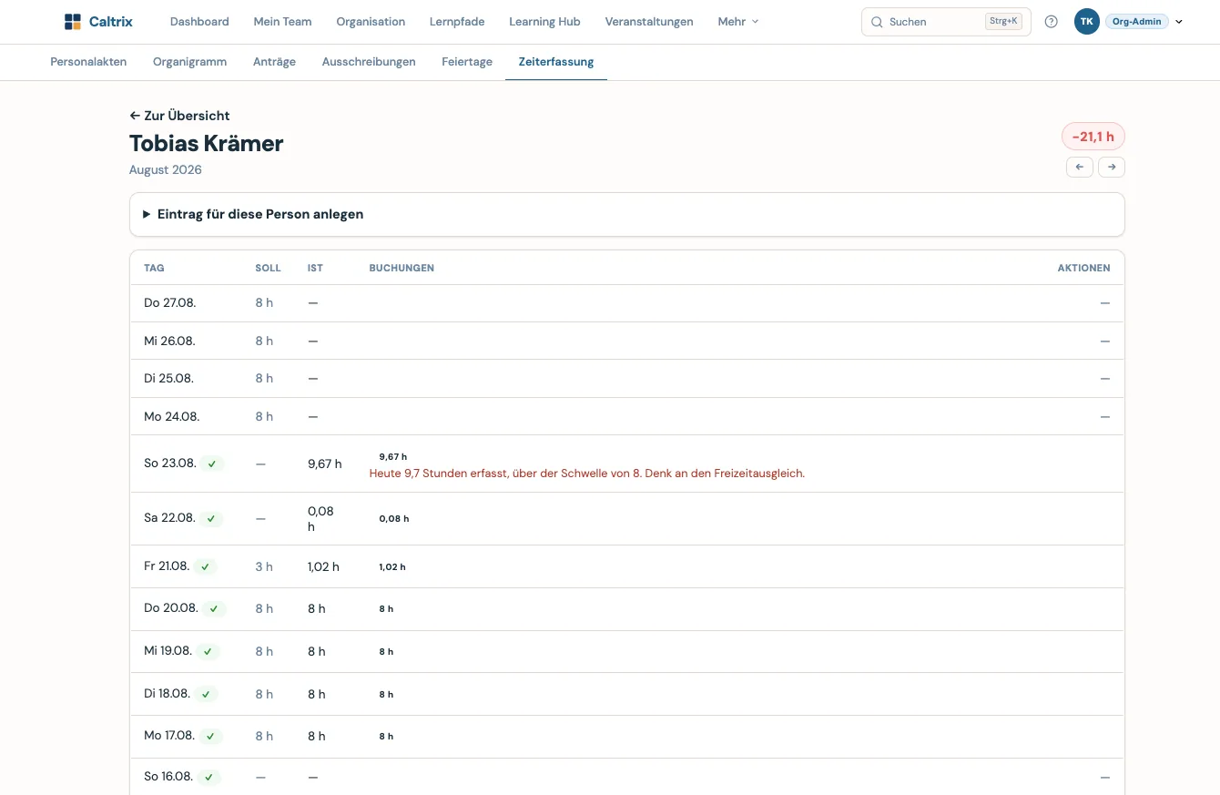The height and width of the screenshot is (795, 1220).
Task: Click checkmark badge for Do 20.08.
Action: [214, 608]
